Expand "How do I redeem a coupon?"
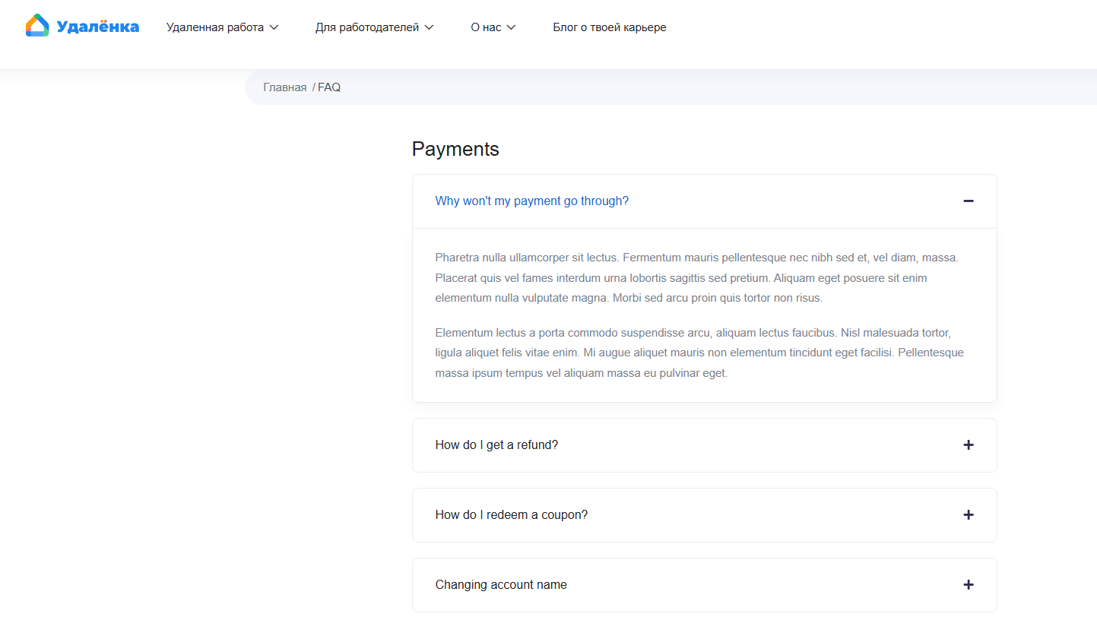Viewport: 1097px width, 639px height. pyautogui.click(x=511, y=515)
